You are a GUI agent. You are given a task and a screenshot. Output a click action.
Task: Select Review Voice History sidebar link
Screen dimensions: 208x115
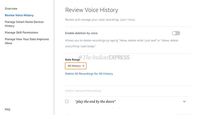tap(19, 15)
